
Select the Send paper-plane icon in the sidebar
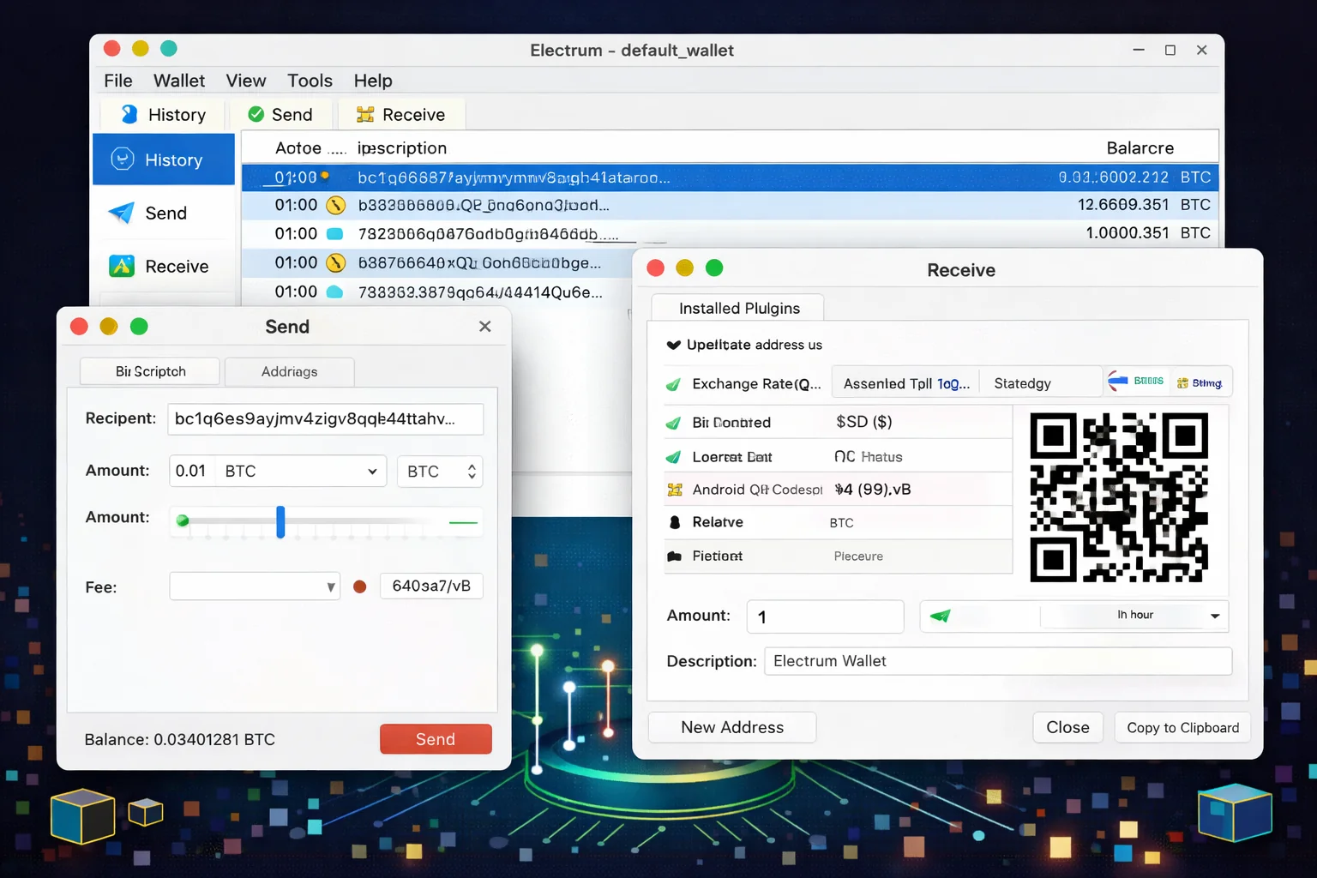(x=121, y=213)
